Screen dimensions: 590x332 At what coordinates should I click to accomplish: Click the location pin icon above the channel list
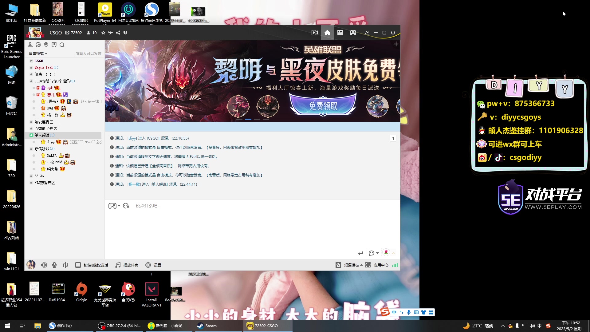[46, 45]
